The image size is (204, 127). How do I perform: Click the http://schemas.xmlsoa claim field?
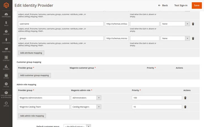[117, 24]
